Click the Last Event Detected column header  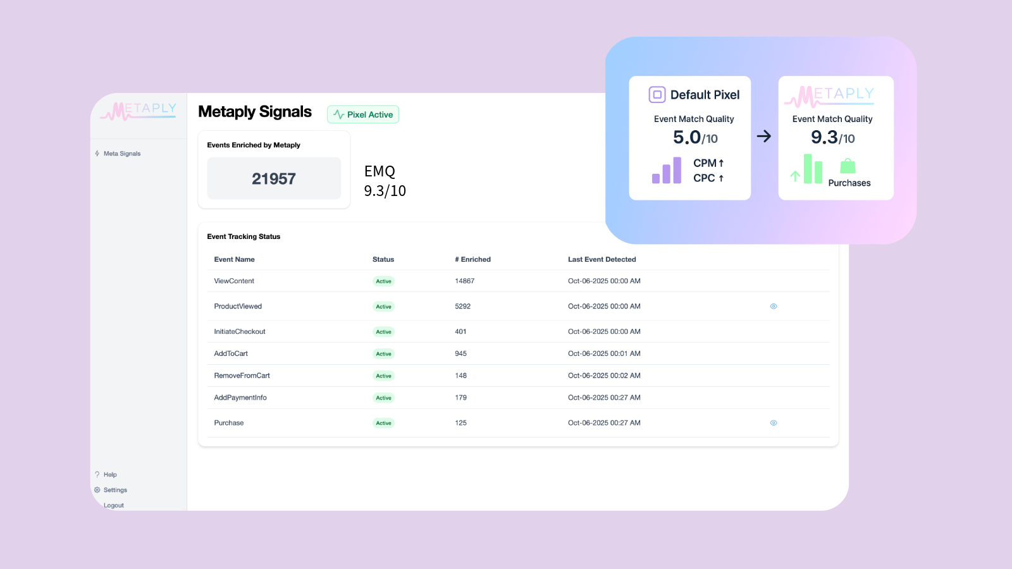pos(602,259)
